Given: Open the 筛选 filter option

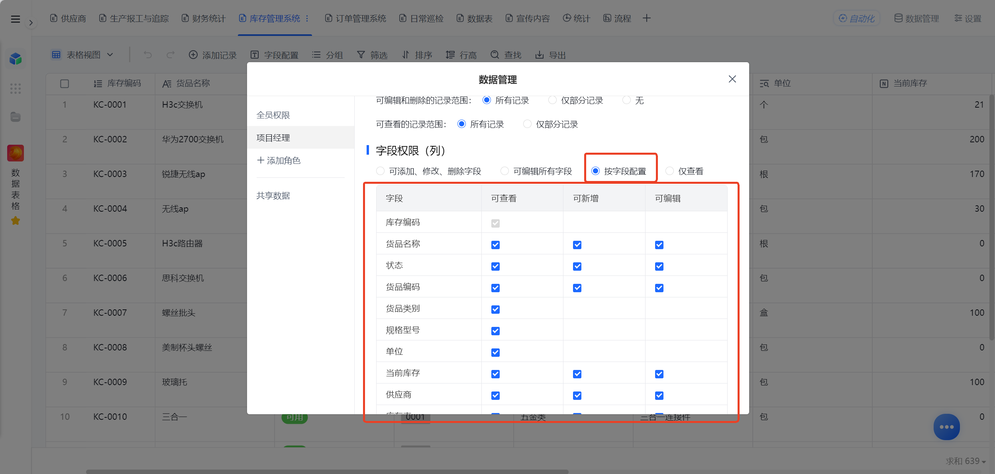Looking at the screenshot, I should pos(372,55).
